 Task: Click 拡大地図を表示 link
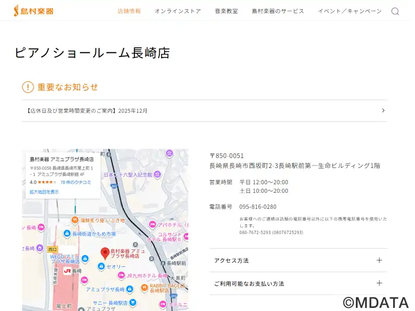pyautogui.click(x=44, y=192)
